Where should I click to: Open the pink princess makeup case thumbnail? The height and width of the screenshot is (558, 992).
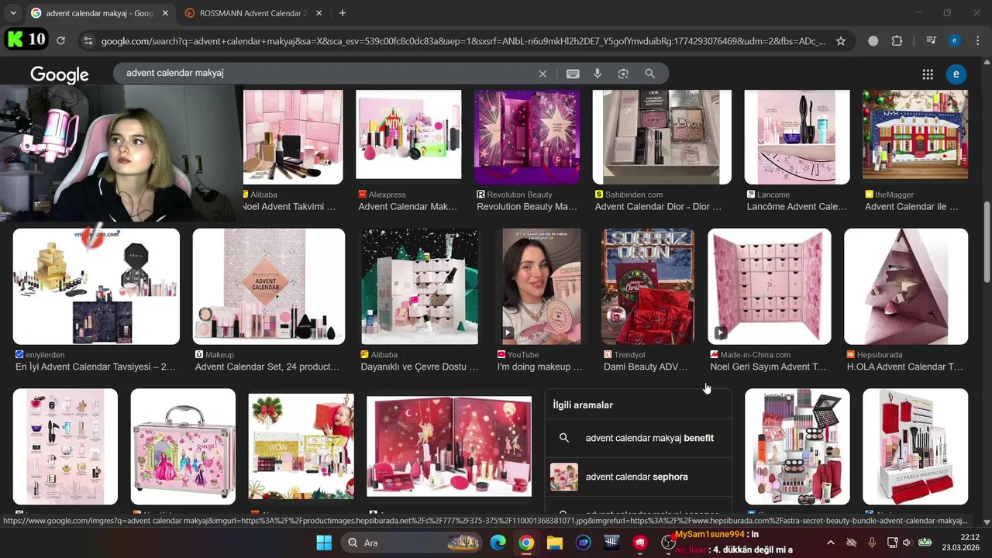183,446
